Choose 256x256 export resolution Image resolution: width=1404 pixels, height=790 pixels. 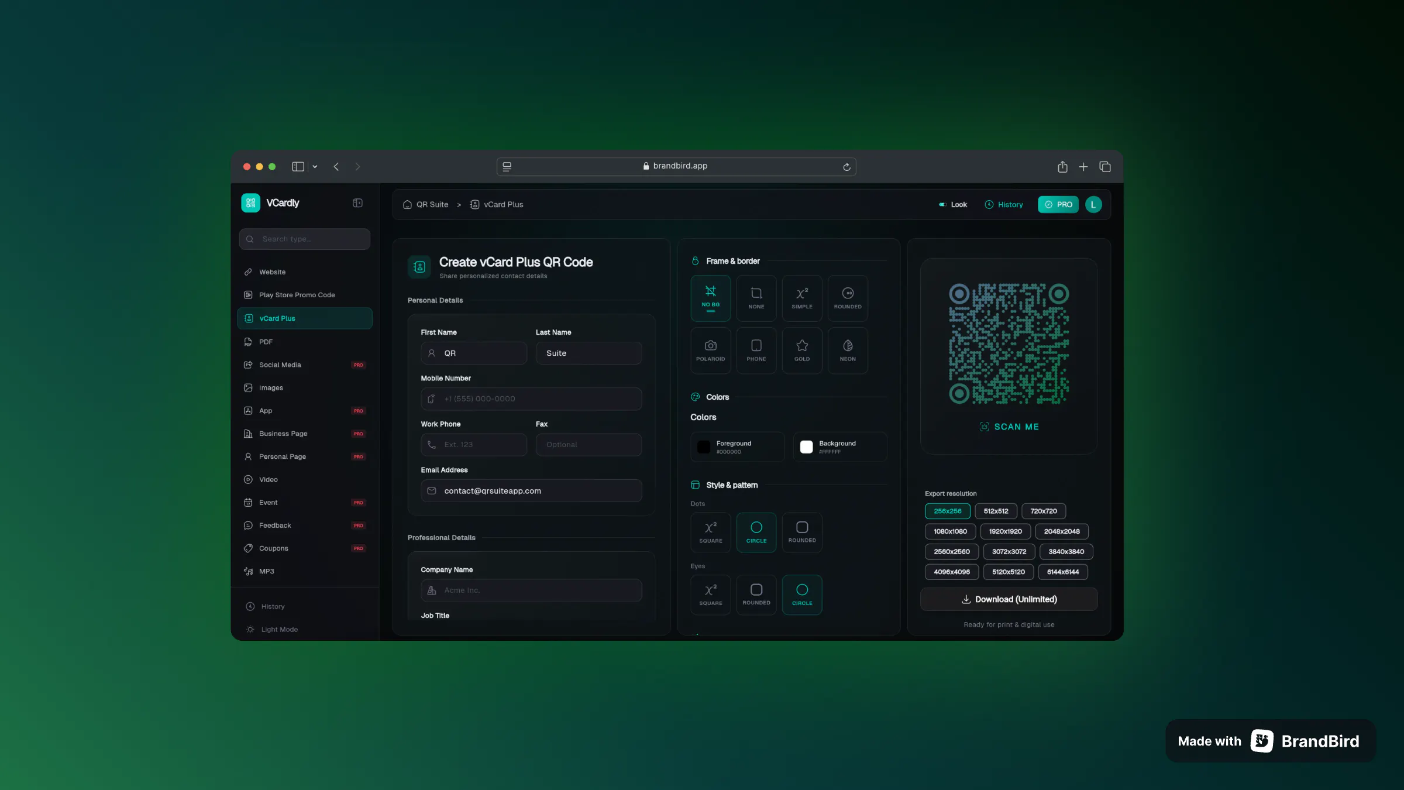(948, 511)
